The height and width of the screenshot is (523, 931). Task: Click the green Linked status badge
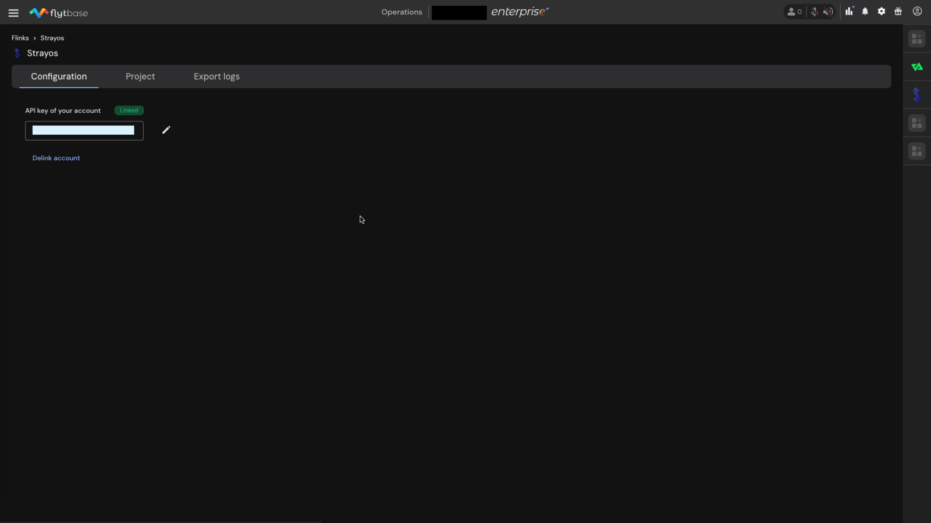[129, 110]
